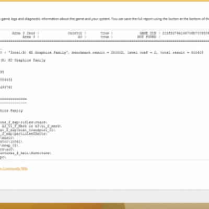The image size is (209, 209).
Task: Click the first path line ending in 'rifle'
Action: (24, 122)
